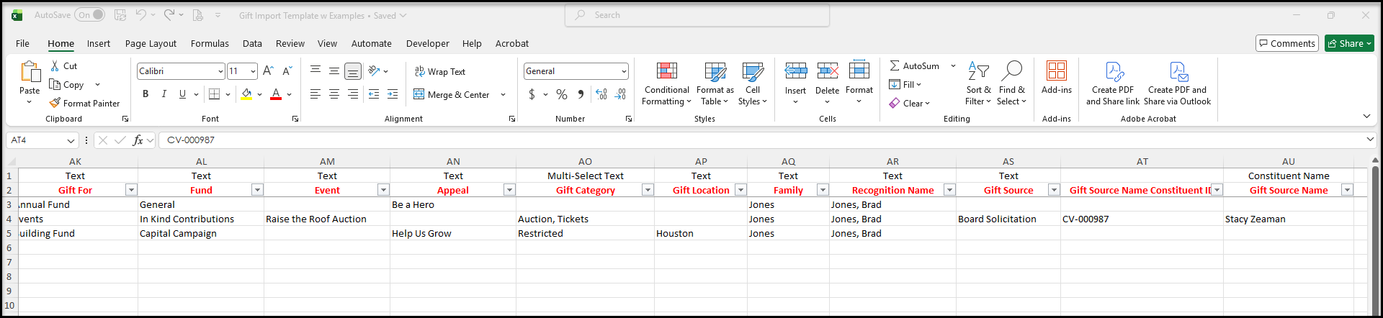Screen dimensions: 1383x318
Task: Open the Calibri font name dropdown
Action: [x=220, y=71]
